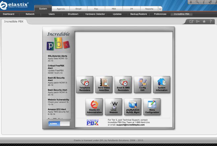This screenshot has width=217, height=146.
Task: Open phpMyAdmin MySQL Mgmt tile
Action: (133, 107)
